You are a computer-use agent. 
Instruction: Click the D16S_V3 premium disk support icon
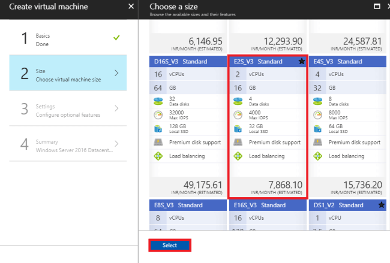(157, 143)
